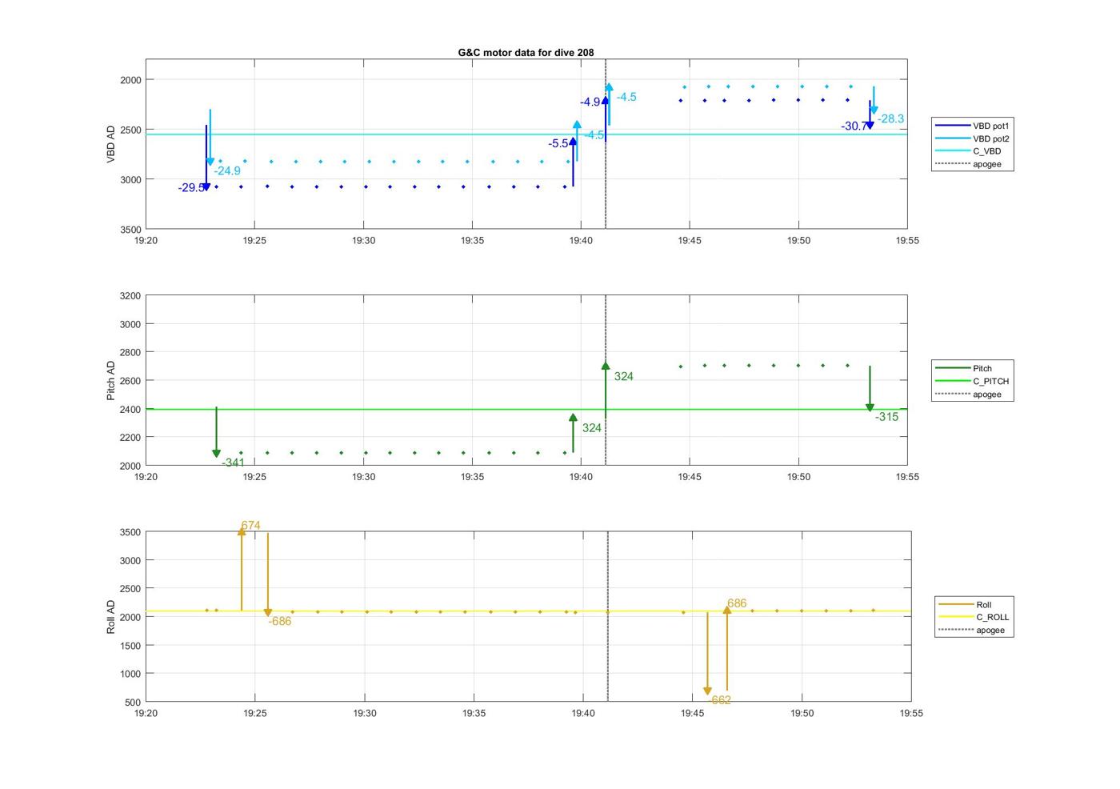Click the '3500' tick label on VBD AD axis
Image resolution: width=1120 pixels, height=789 pixels.
(130, 230)
